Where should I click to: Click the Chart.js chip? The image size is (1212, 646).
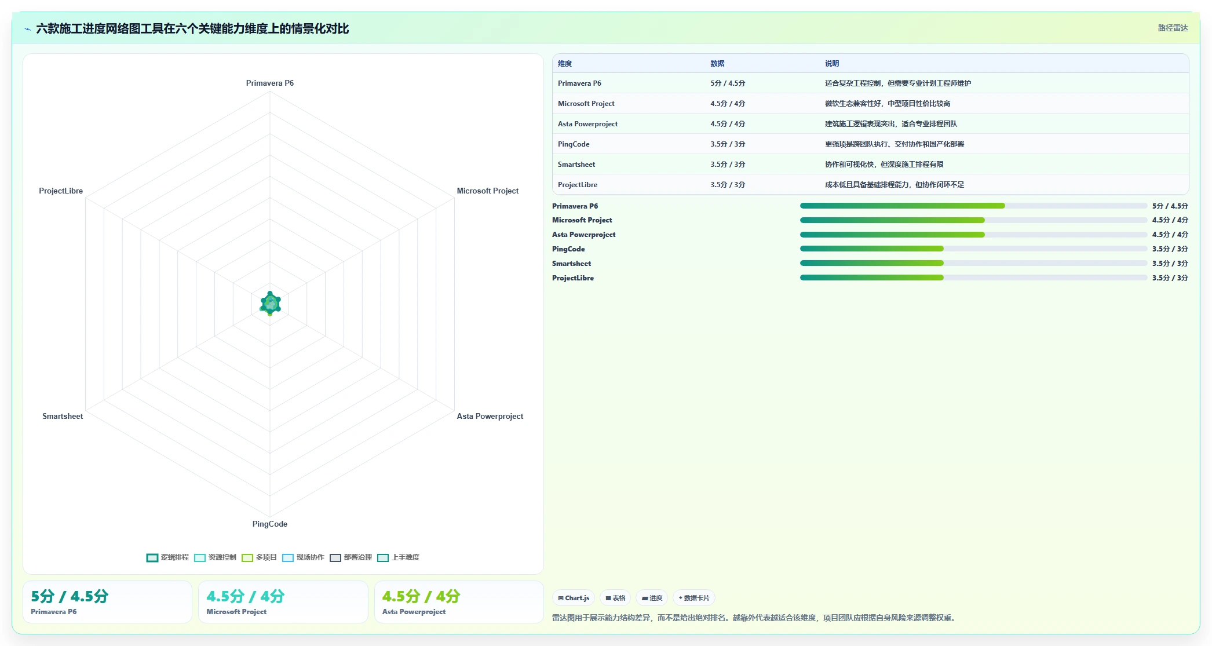574,598
